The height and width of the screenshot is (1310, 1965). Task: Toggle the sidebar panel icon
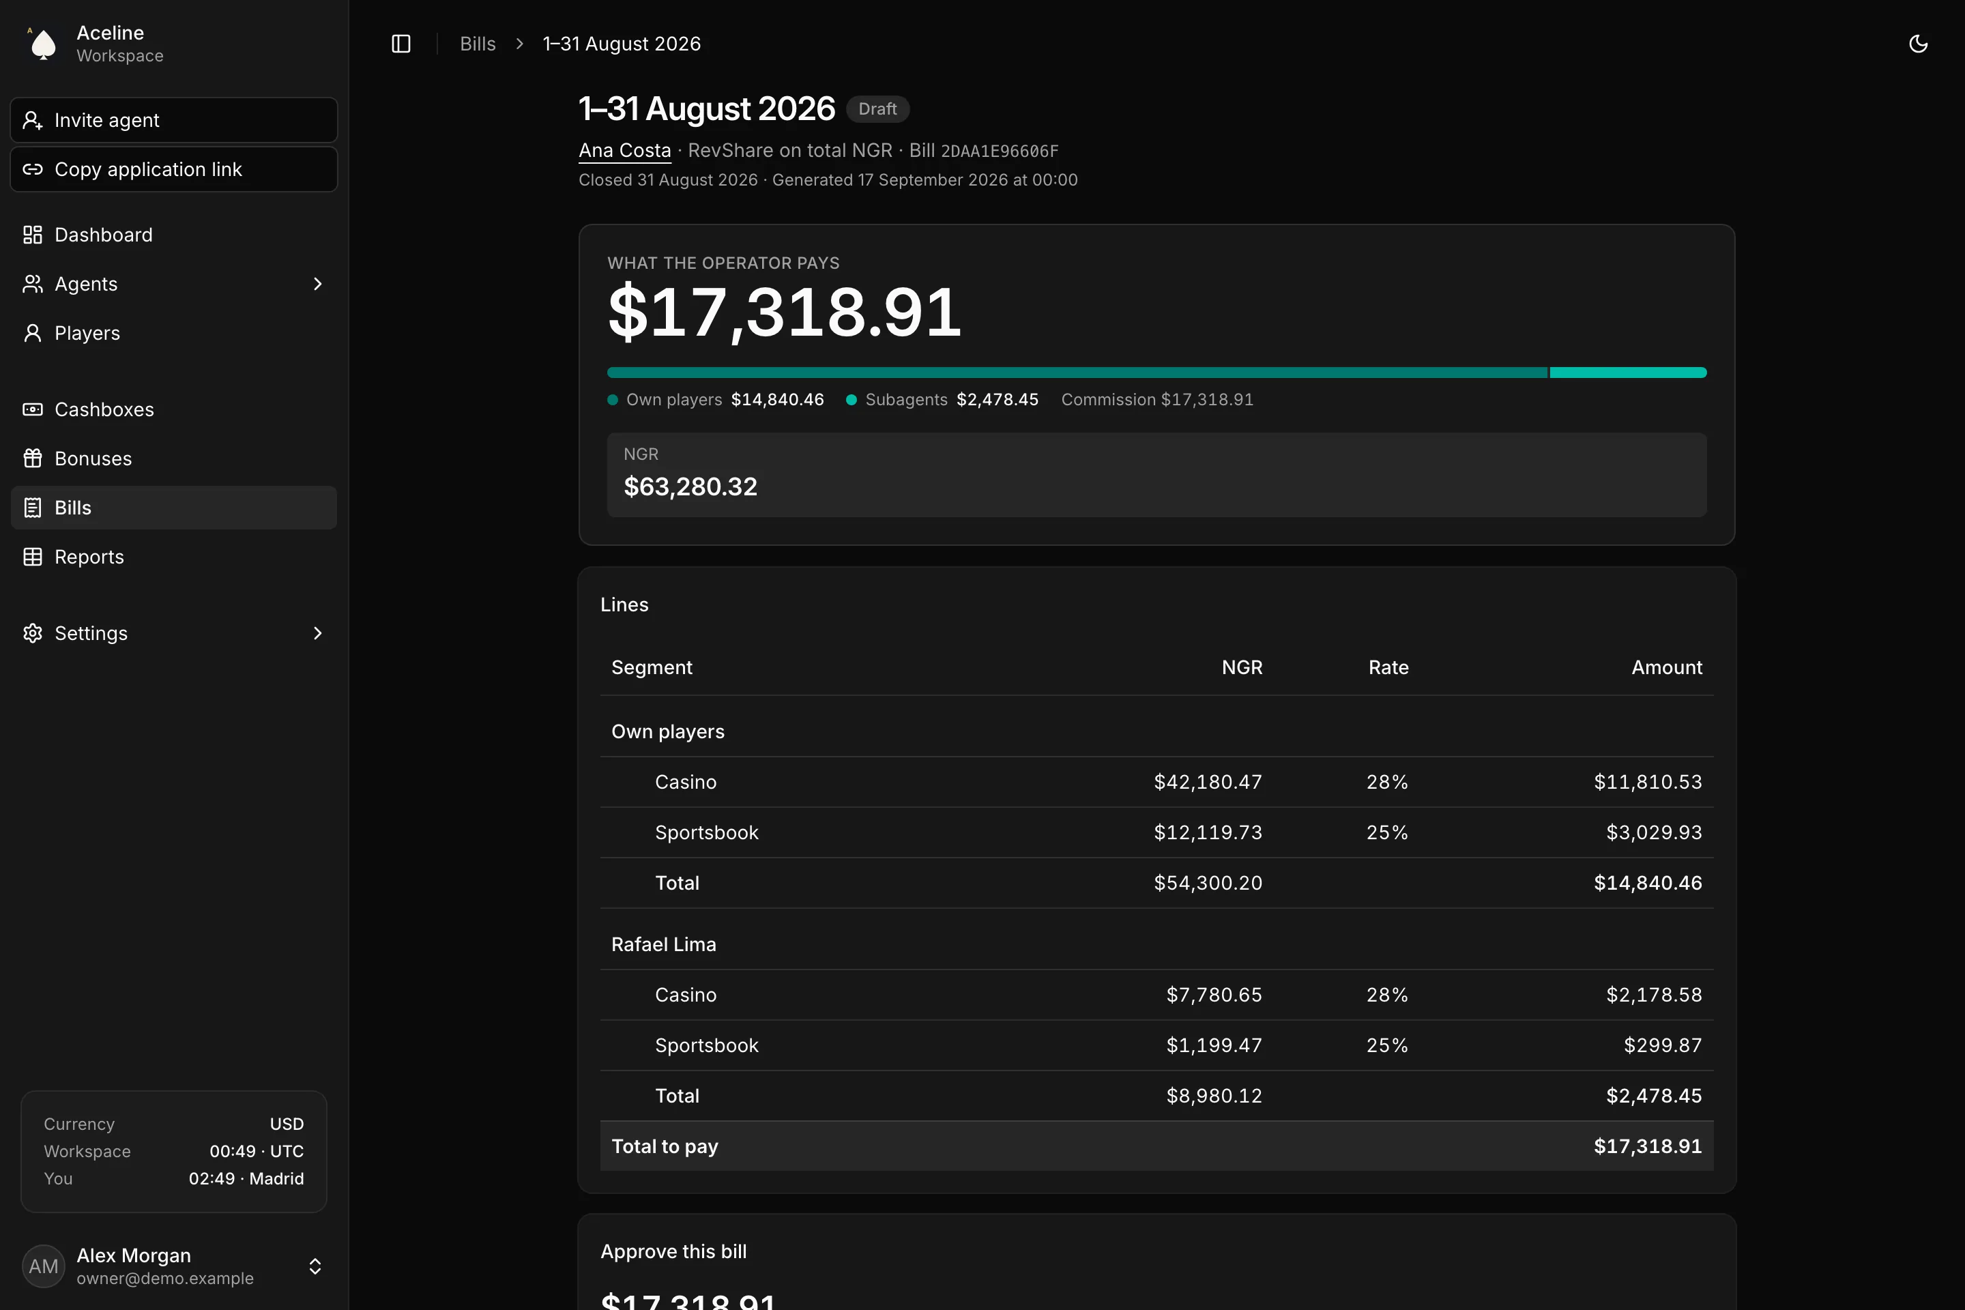point(401,44)
